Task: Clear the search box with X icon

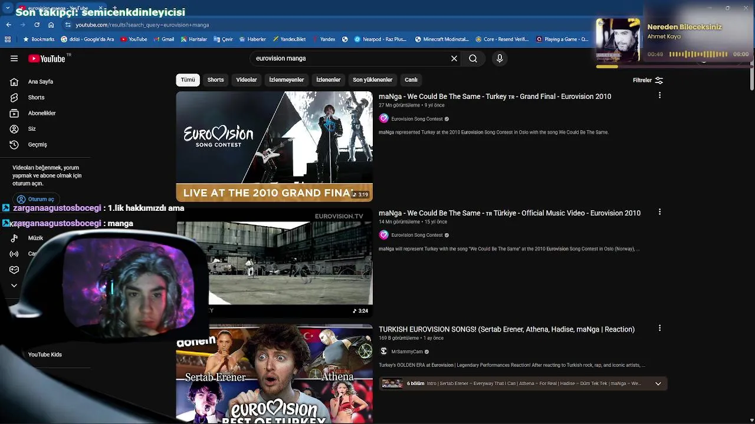Action: [x=454, y=58]
